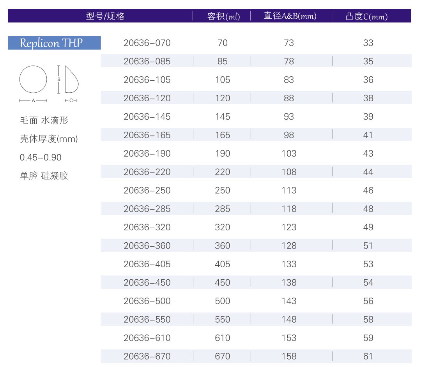Click the diameter value 78
This screenshot has width=421, height=367.
click(289, 61)
